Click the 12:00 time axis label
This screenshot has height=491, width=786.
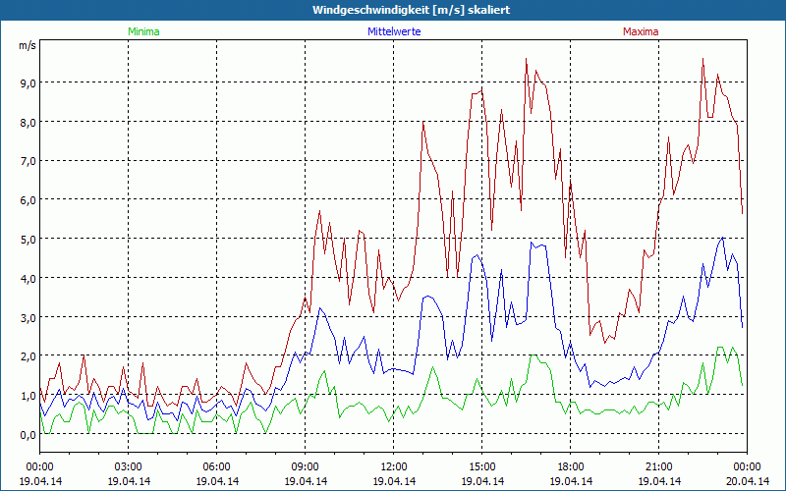(394, 467)
